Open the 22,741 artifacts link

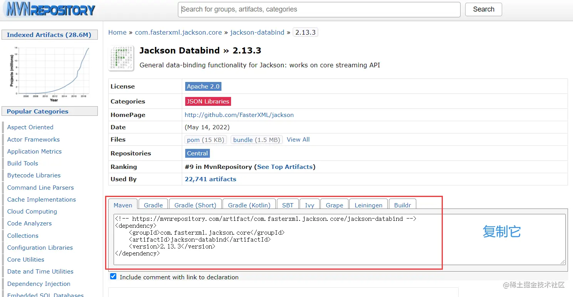(211, 179)
